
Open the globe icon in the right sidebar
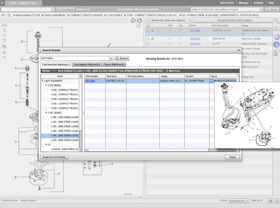point(277,37)
